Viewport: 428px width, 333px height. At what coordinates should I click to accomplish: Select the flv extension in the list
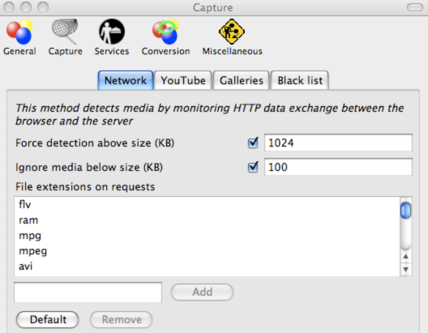pyautogui.click(x=25, y=205)
